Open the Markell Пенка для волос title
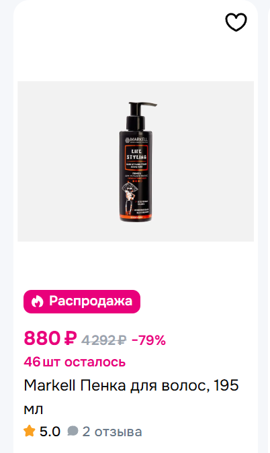The width and height of the screenshot is (270, 453). click(131, 397)
